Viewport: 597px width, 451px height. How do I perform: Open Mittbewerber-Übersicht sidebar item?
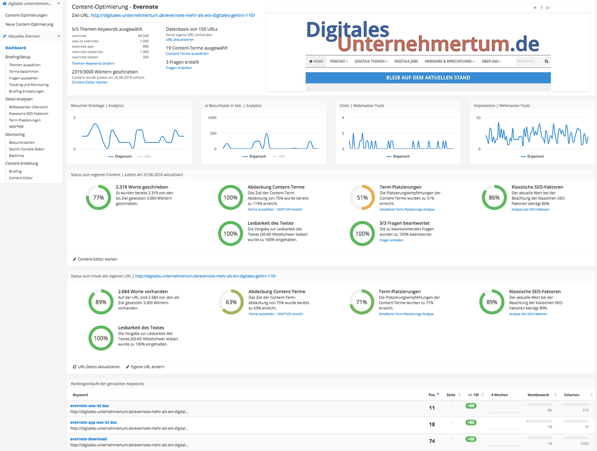click(28, 107)
